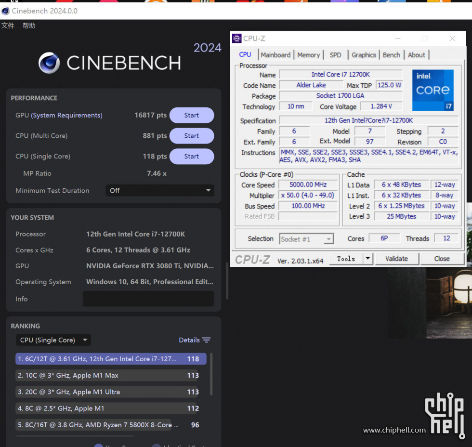This screenshot has height=447, width=472.
Task: Click the Core Speed value 5000.00 MHz
Action: 308,185
